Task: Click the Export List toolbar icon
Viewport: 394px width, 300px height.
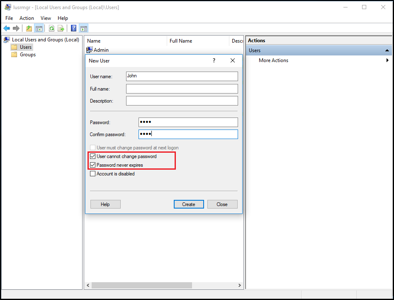Action: (x=61, y=28)
